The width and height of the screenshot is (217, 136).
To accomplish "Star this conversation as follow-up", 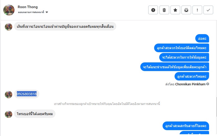I will click(x=175, y=10).
